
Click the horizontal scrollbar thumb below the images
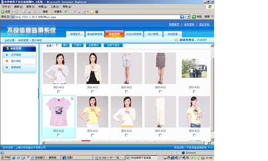click(125, 143)
